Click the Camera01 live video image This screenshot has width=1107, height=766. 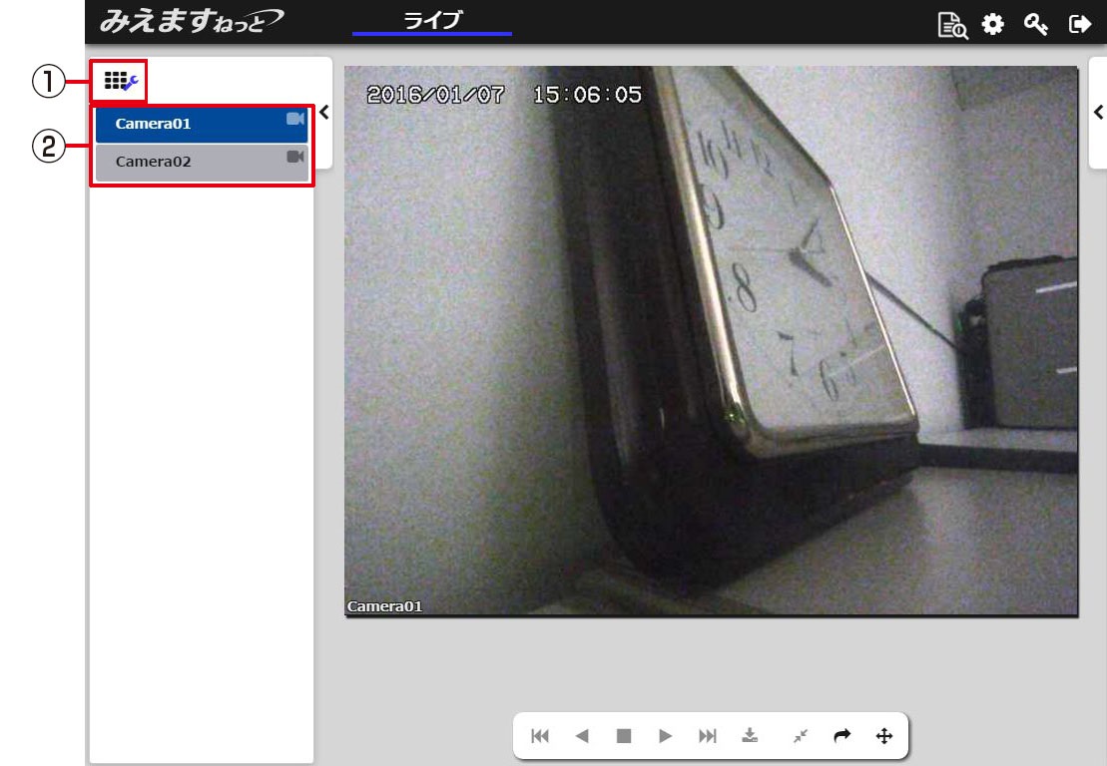[711, 340]
